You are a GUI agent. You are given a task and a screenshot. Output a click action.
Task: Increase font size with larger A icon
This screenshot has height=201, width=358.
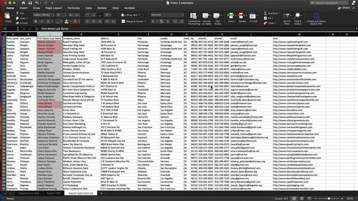[x=71, y=15]
